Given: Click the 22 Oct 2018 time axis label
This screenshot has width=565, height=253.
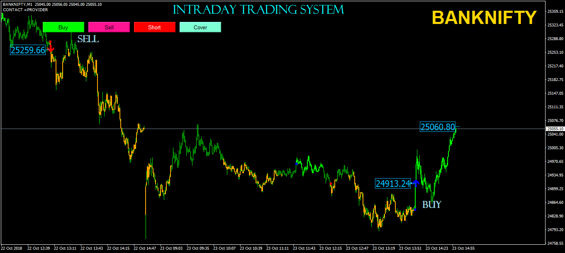Looking at the screenshot, I should click(x=12, y=248).
